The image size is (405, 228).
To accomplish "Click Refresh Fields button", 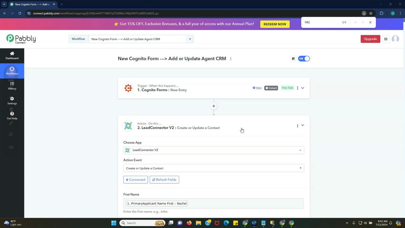I will click(x=164, y=180).
